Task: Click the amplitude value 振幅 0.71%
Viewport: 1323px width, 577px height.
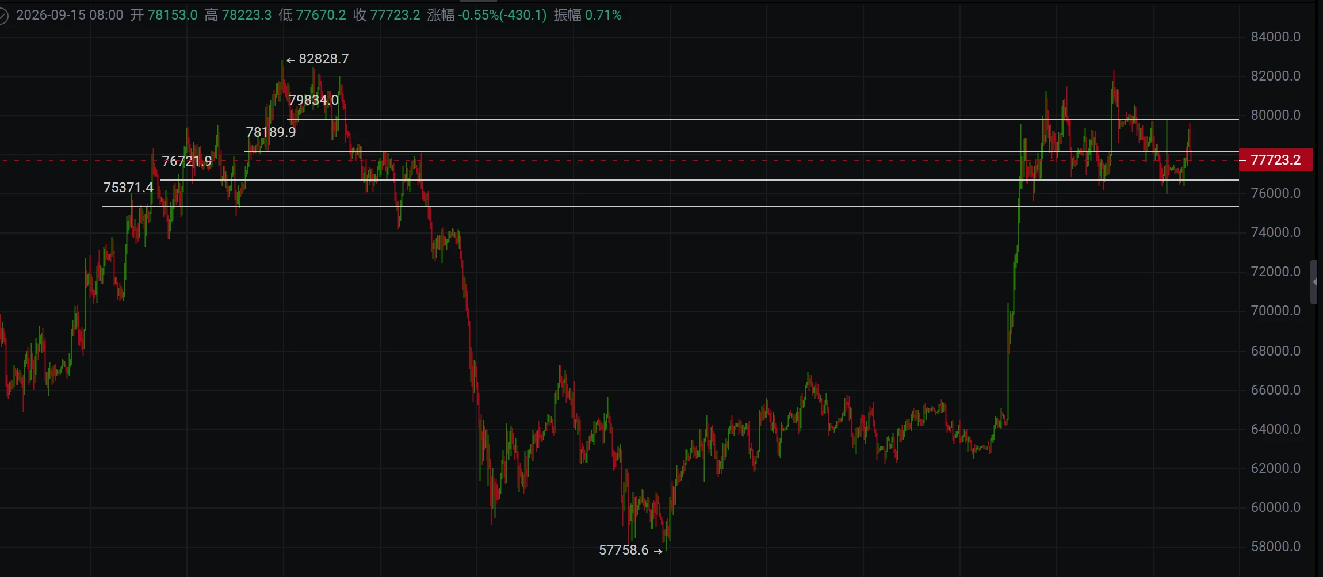Action: [x=587, y=15]
